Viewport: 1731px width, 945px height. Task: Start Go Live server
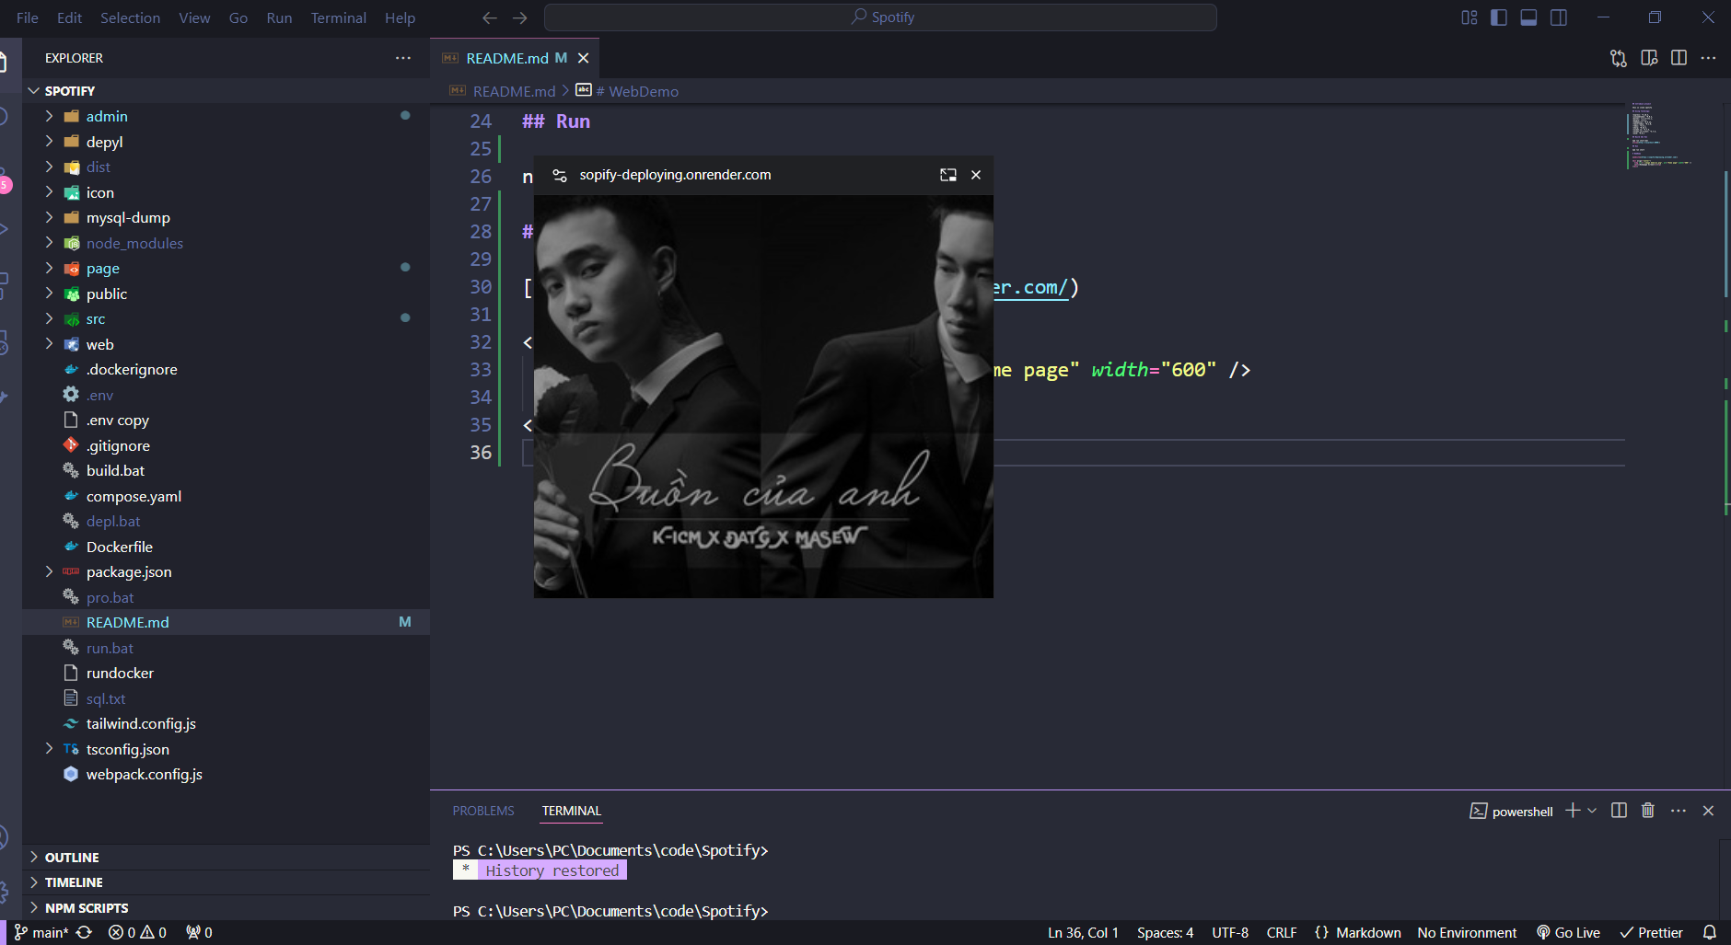[x=1568, y=932]
